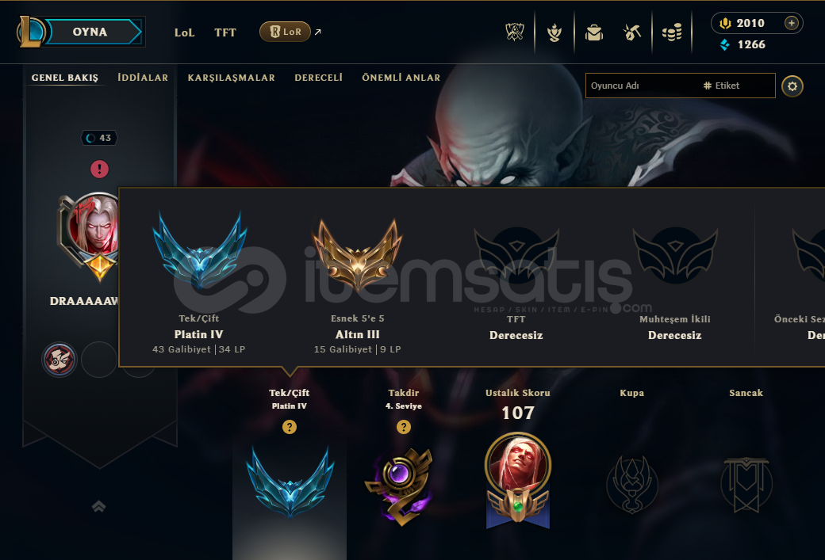Open the hextech hammer crafting icon
825x560 pixels.
(632, 32)
